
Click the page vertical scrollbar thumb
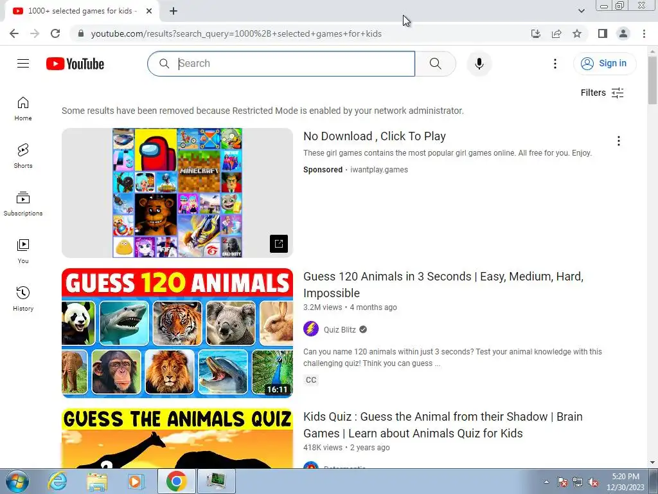click(x=652, y=80)
